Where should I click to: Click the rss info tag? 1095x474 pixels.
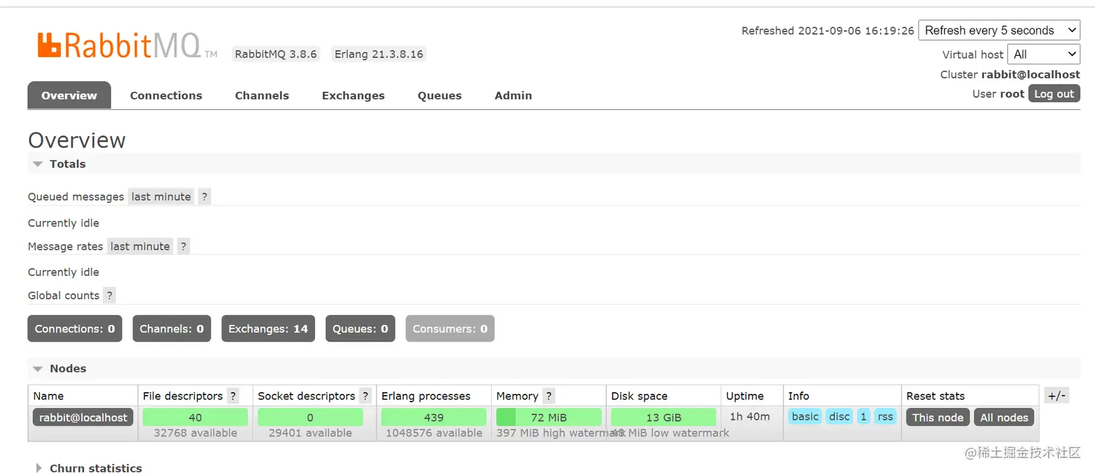coord(885,416)
